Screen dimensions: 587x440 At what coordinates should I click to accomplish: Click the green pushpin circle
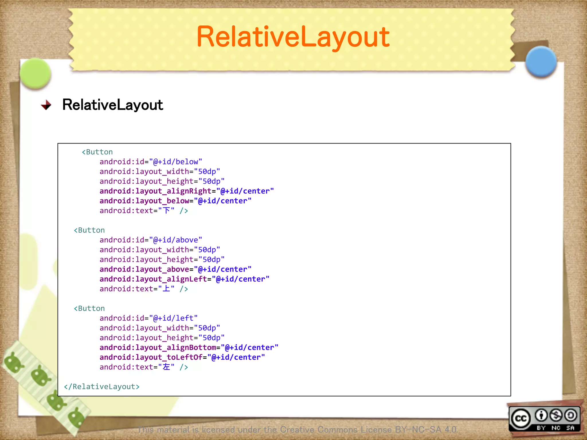[36, 73]
